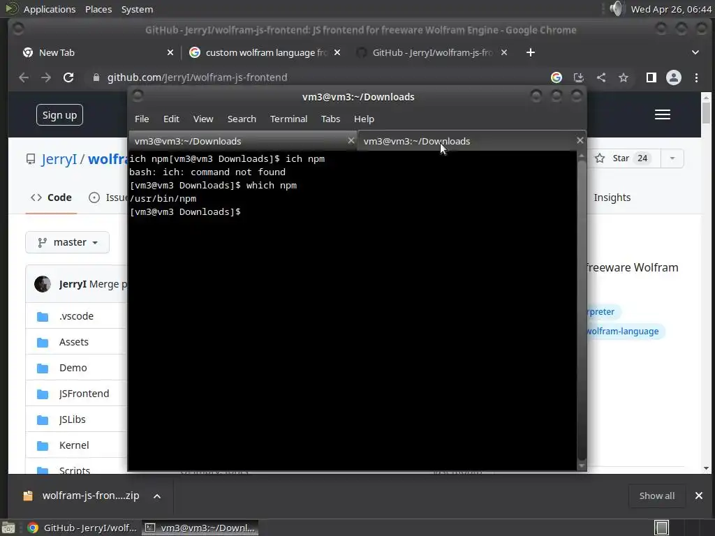Close the GitHub JerryI browser tab
715x536 pixels.
[504, 52]
